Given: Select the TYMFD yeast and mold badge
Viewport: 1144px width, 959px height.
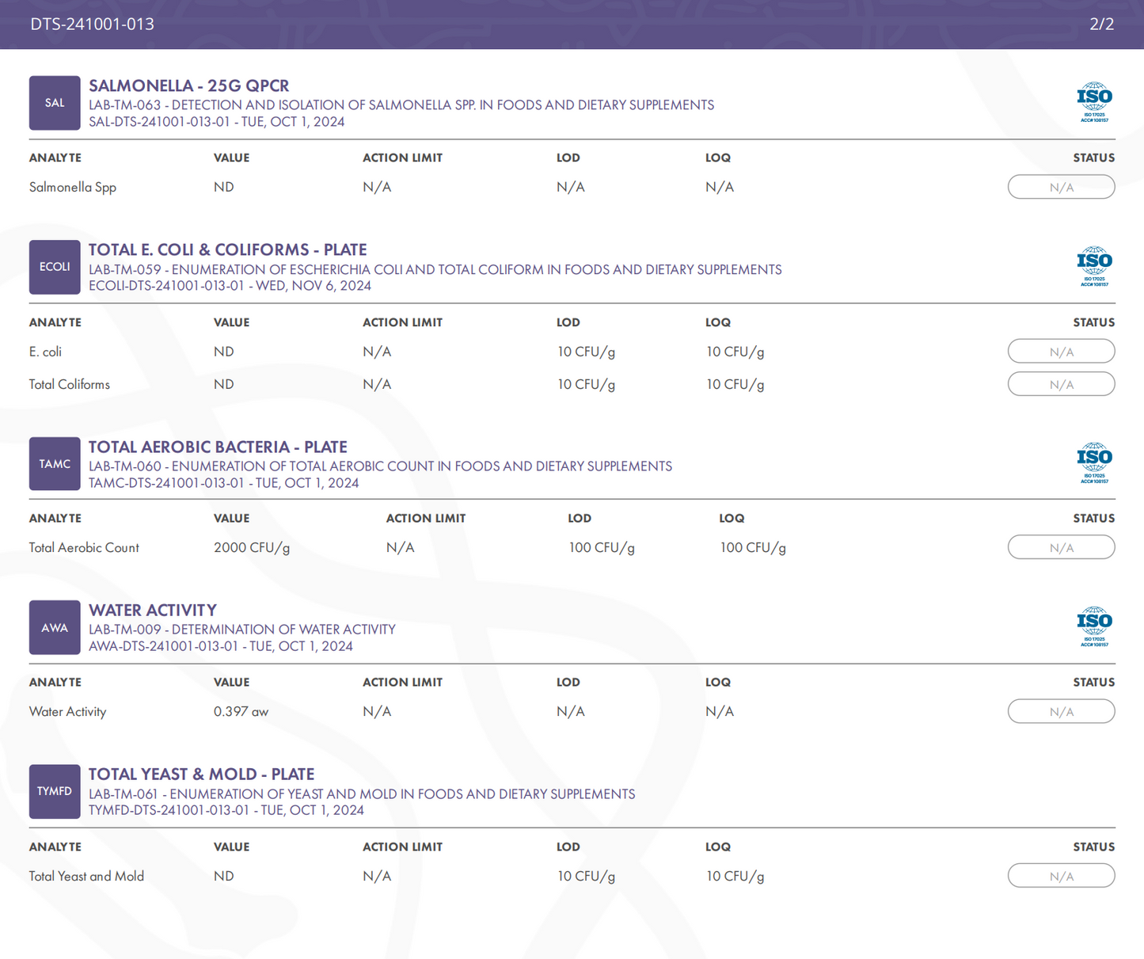Looking at the screenshot, I should click(55, 791).
